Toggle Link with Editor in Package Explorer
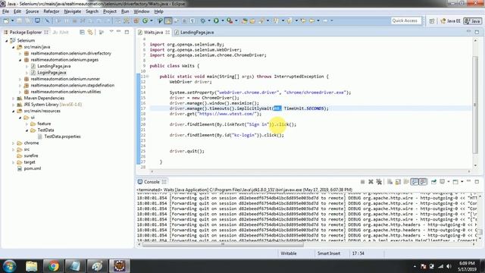Viewport: 485px width, 273px height. [90, 32]
